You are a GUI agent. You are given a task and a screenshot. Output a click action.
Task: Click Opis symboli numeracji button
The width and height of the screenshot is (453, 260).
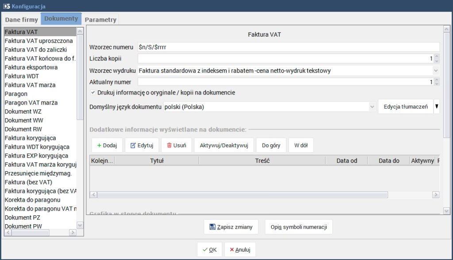(299, 227)
